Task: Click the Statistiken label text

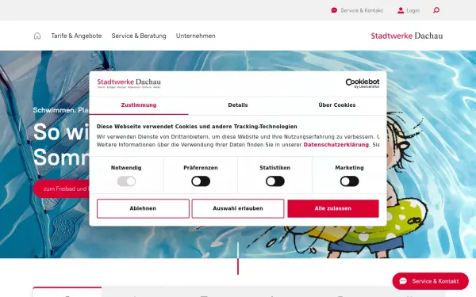Action: point(275,168)
